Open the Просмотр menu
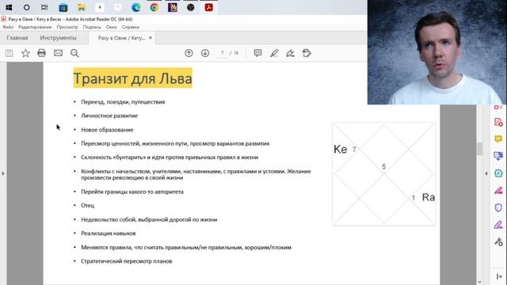 [67, 27]
